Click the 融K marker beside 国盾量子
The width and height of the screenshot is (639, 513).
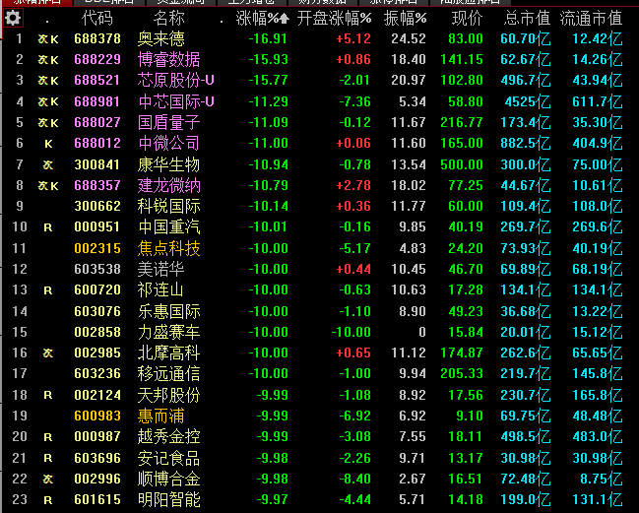click(x=48, y=122)
